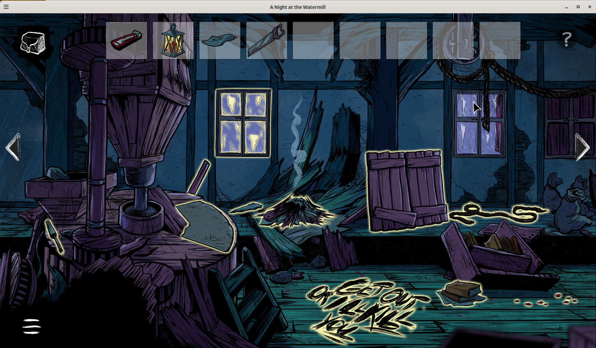Screen dimensions: 596x348
Task: Examine the broken millstone half
Action: pyautogui.click(x=208, y=226)
